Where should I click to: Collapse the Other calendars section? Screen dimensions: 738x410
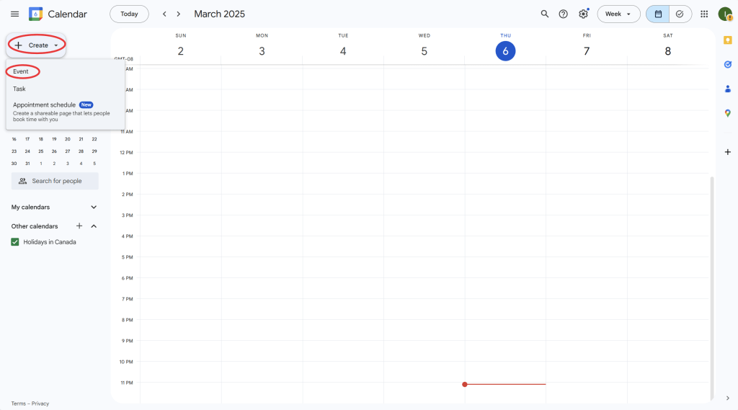click(x=94, y=226)
